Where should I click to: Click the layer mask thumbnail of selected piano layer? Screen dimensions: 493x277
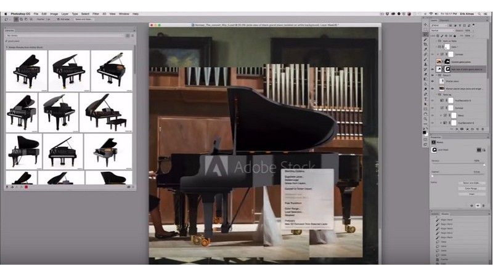coord(447,69)
